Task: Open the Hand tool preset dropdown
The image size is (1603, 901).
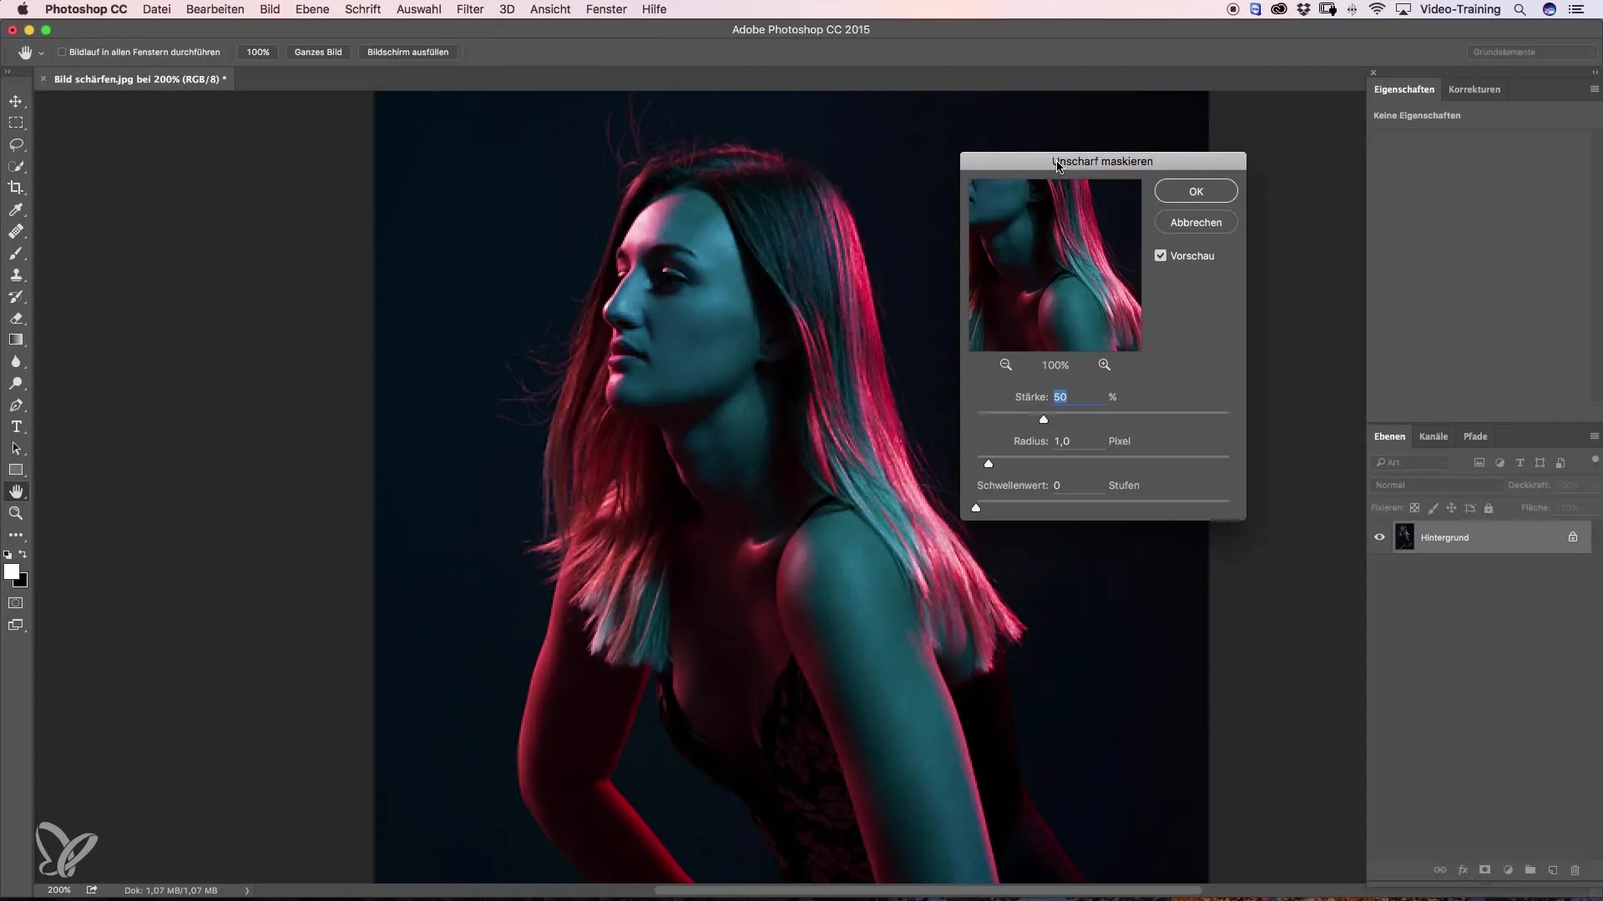Action: [41, 53]
